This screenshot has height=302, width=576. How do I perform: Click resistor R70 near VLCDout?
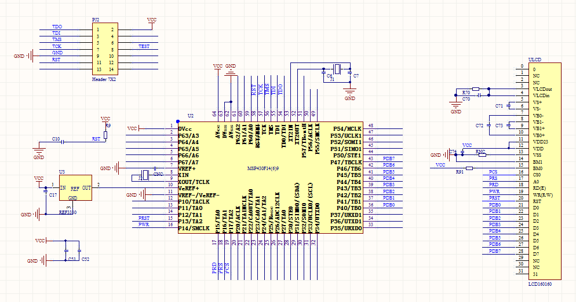[476, 89]
